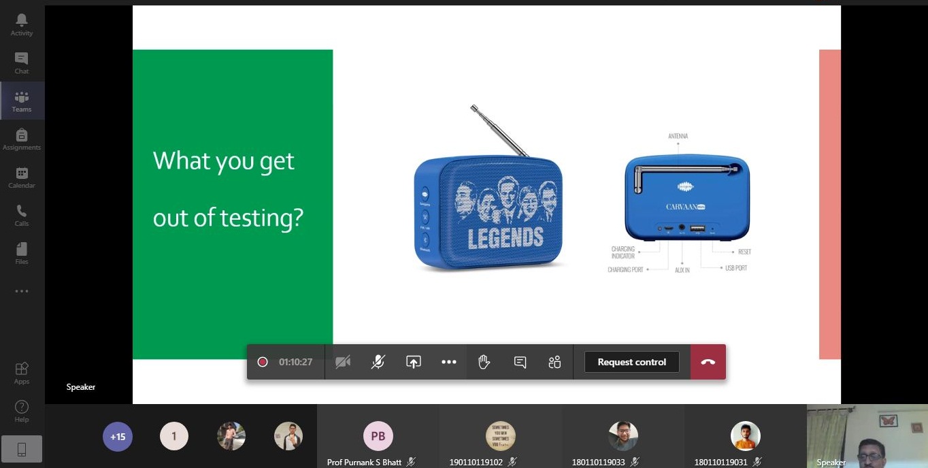Click the participant avatar labeled 1
The height and width of the screenshot is (468, 928).
tap(174, 437)
